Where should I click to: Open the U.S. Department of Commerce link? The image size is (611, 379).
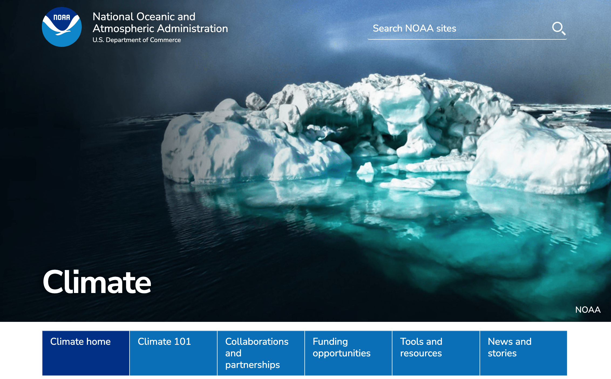coord(137,40)
